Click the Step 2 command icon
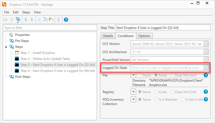This screenshot has width=215, height=123. pos(17,59)
